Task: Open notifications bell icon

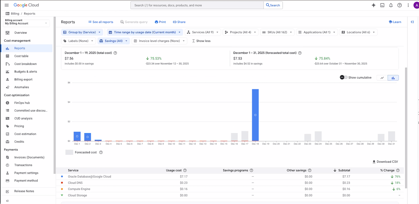Action: 391,5
